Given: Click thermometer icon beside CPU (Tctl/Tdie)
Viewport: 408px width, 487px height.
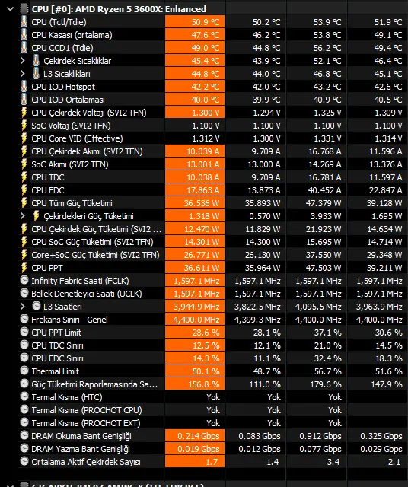Looking at the screenshot, I should point(24,22).
